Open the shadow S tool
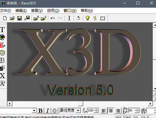The height and width of the screenshot is (118, 156). point(2,68)
